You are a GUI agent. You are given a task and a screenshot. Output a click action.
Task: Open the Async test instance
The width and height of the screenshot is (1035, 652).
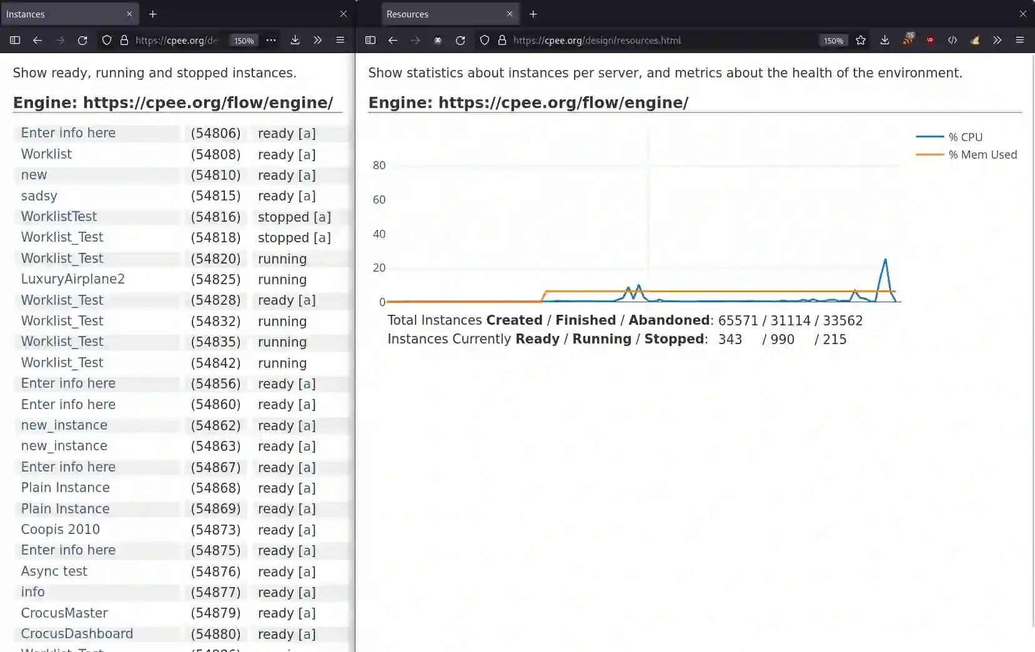54,571
